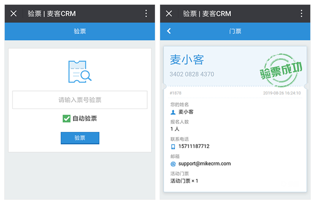Tap the support@mikecrm.com email address
Viewport: 315px width, 204px height.
204,164
